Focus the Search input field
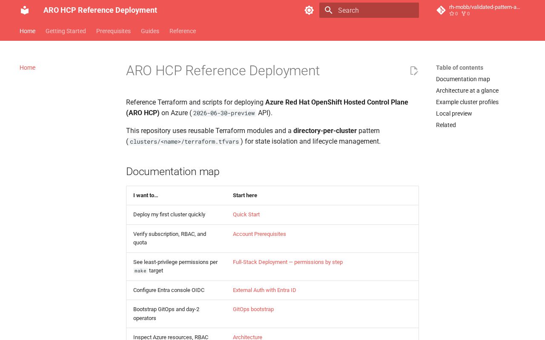545x340 pixels. pyautogui.click(x=369, y=10)
